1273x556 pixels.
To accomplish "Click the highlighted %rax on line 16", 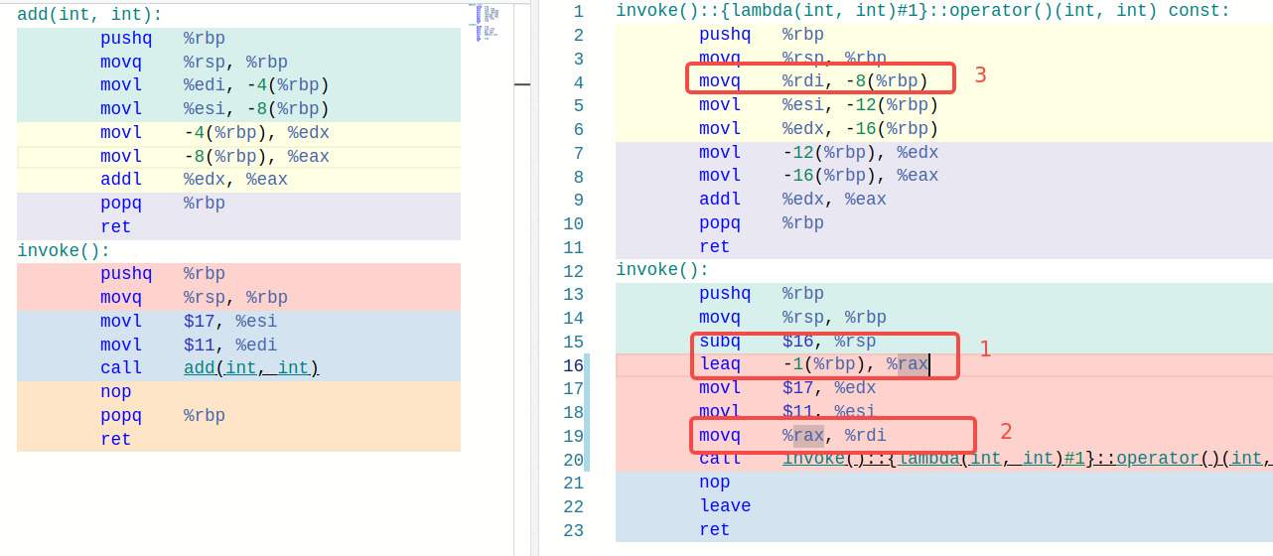I will pos(912,364).
